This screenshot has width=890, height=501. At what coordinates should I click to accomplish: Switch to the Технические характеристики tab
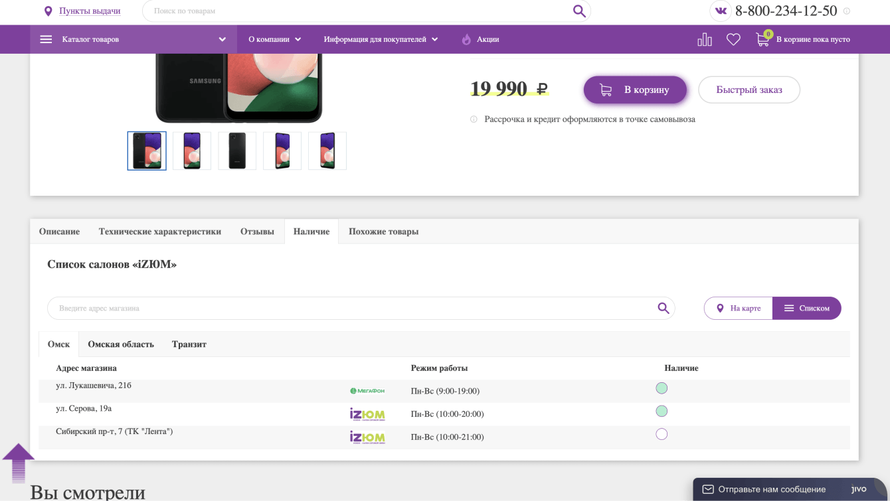(x=160, y=232)
